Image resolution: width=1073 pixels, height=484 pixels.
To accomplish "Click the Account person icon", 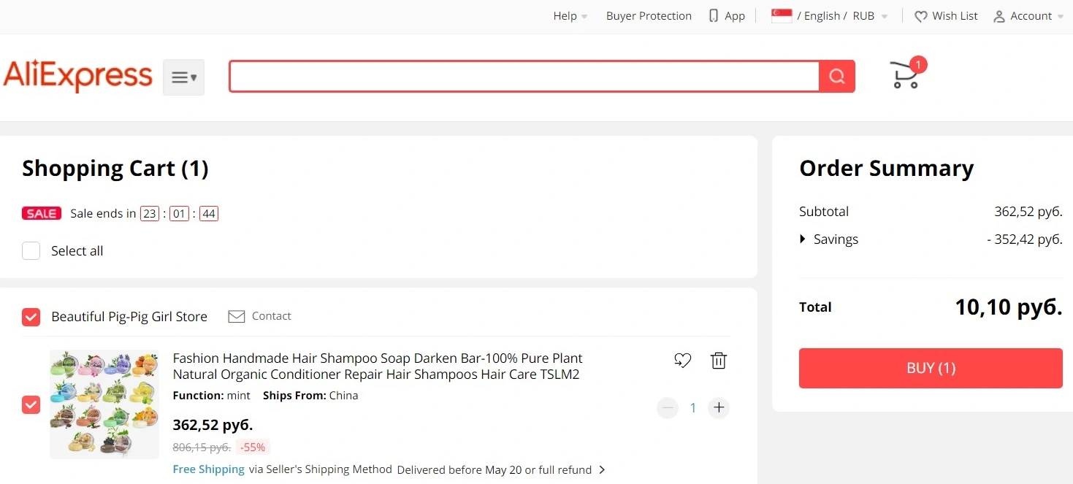I will [999, 16].
